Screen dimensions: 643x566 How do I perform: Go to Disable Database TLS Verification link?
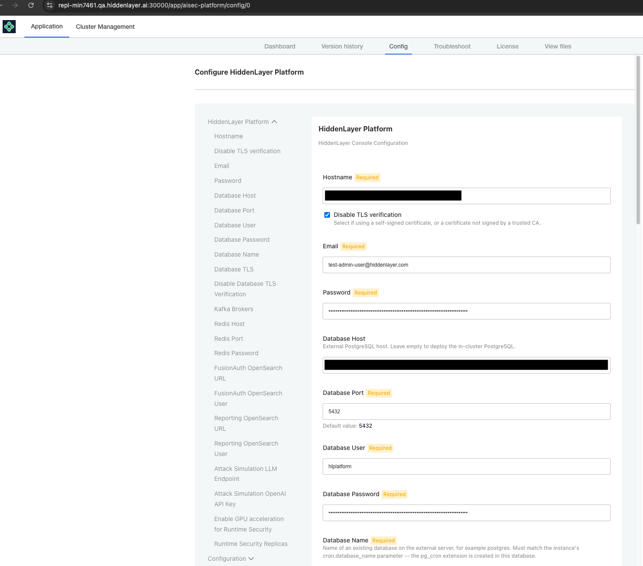tap(245, 289)
